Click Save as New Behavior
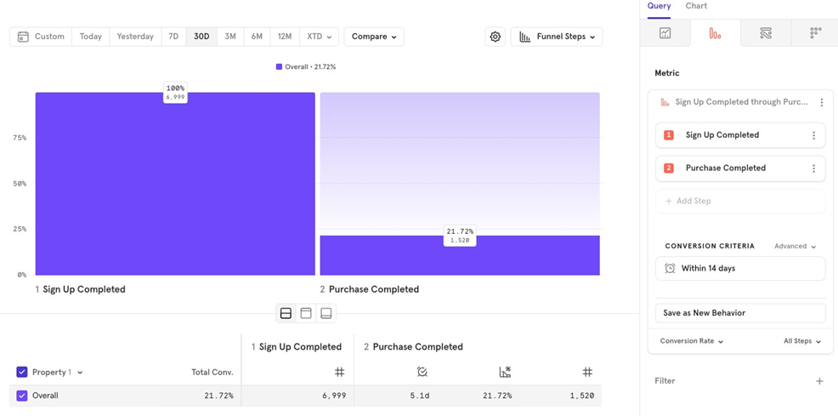This screenshot has height=416, width=838. [x=739, y=313]
